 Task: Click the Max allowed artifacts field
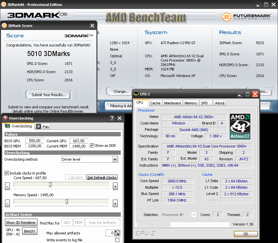coord(110,233)
